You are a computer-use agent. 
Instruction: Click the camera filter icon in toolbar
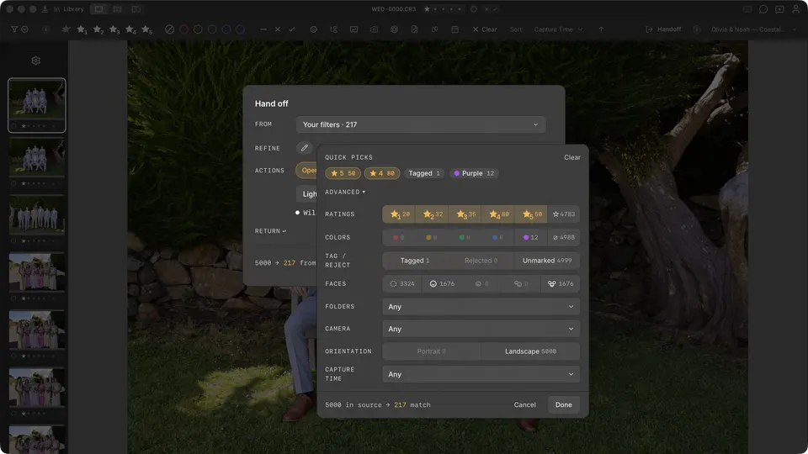374,29
